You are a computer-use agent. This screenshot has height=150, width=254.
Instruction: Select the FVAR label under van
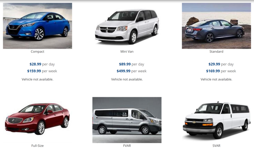click(x=127, y=146)
